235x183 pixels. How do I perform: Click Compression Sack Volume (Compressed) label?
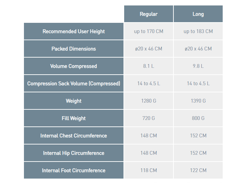tap(74, 83)
